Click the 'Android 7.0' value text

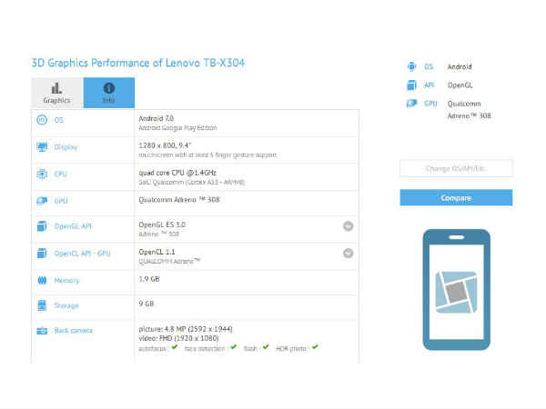click(x=156, y=118)
